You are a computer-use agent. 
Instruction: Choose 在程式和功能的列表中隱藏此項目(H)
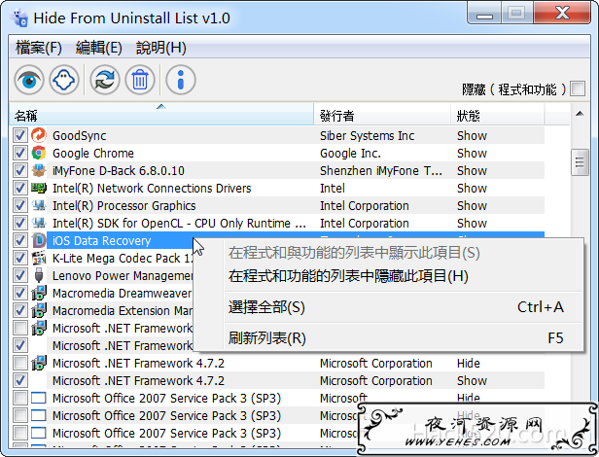tap(403, 276)
